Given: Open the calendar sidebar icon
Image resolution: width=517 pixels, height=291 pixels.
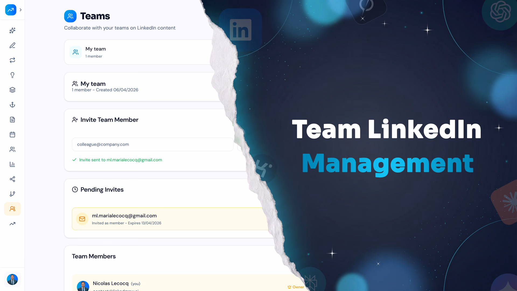Looking at the screenshot, I should [x=12, y=134].
